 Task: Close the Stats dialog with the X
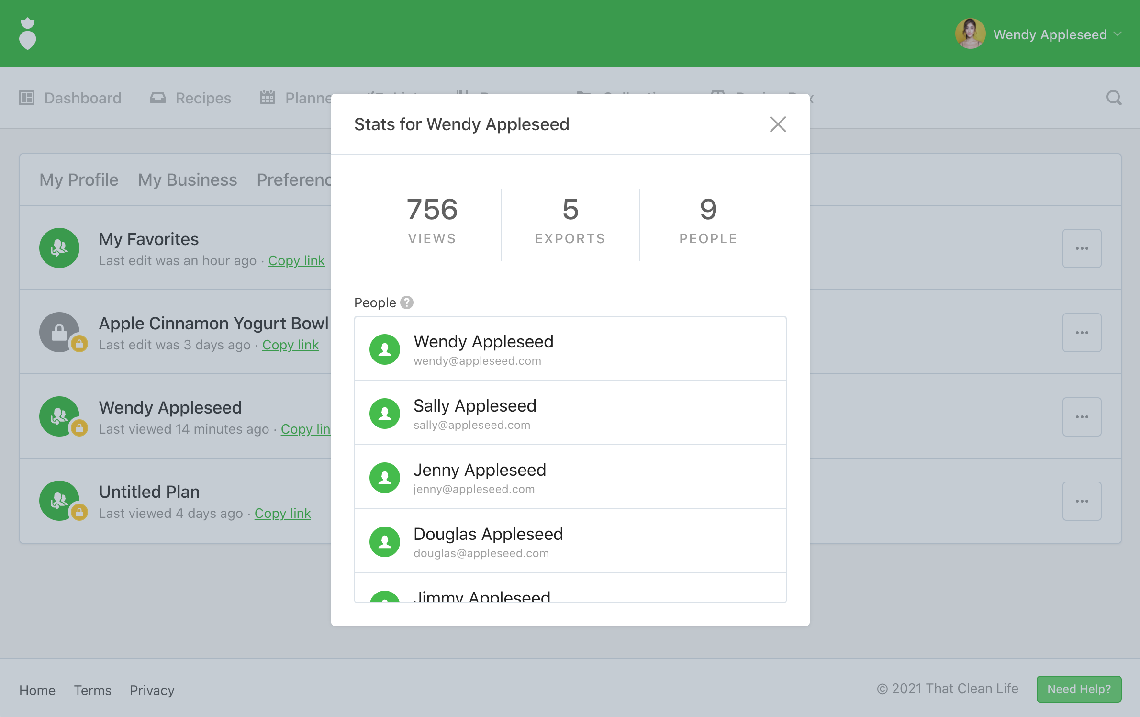(778, 124)
